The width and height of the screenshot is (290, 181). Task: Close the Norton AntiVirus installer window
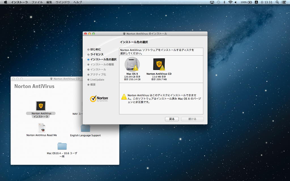(86, 34)
